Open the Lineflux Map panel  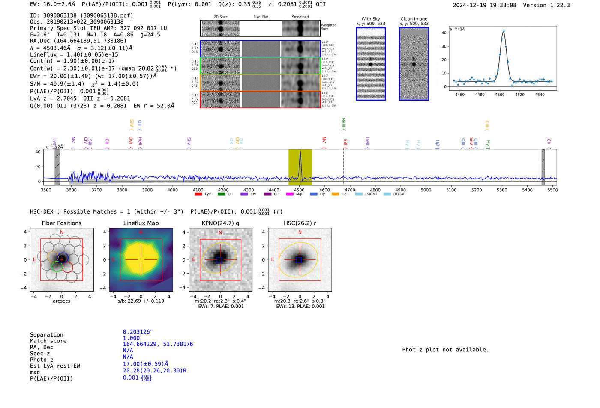141,260
